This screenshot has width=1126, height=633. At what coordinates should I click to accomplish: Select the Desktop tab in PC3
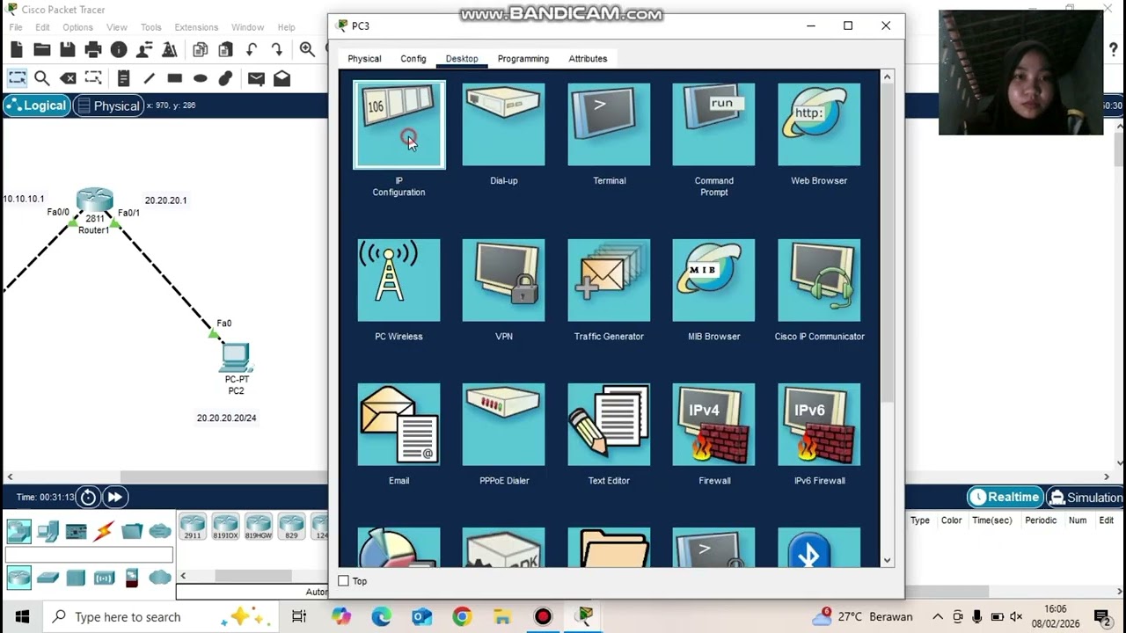pos(462,59)
